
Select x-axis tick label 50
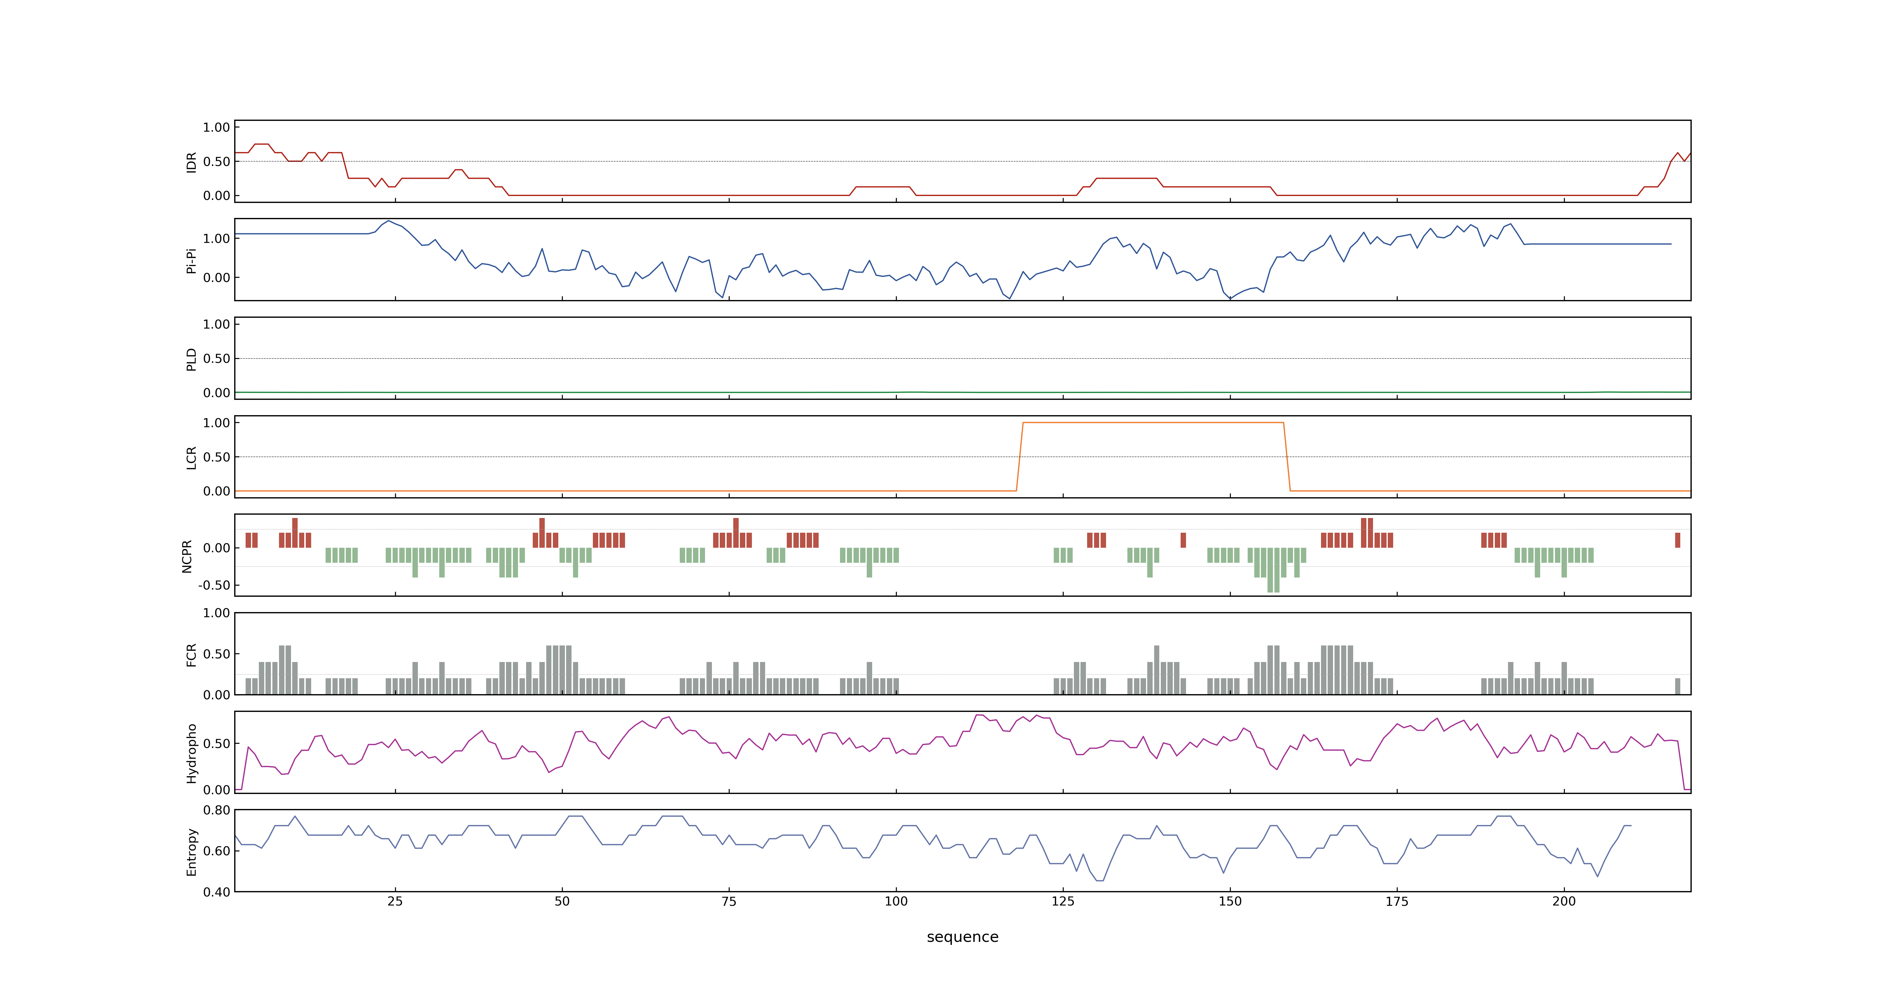click(x=562, y=901)
